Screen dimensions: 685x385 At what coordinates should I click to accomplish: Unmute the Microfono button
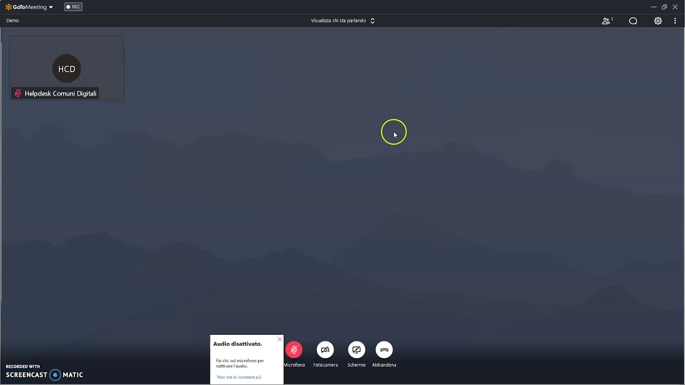tap(294, 350)
